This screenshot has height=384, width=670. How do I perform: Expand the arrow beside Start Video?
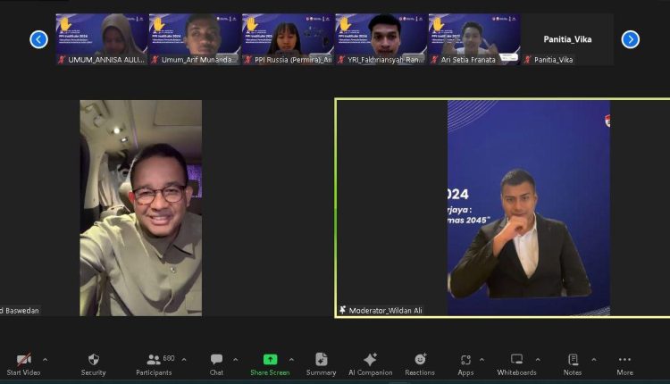pos(46,359)
